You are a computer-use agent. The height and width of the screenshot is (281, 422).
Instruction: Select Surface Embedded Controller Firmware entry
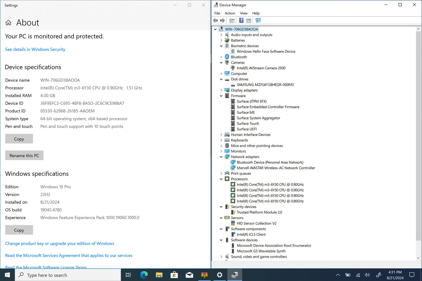(268, 107)
